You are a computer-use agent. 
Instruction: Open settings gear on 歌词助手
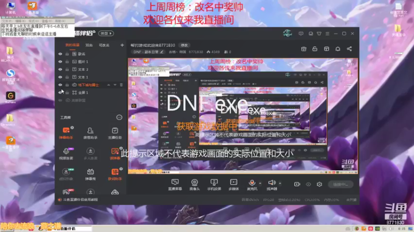point(121,169)
